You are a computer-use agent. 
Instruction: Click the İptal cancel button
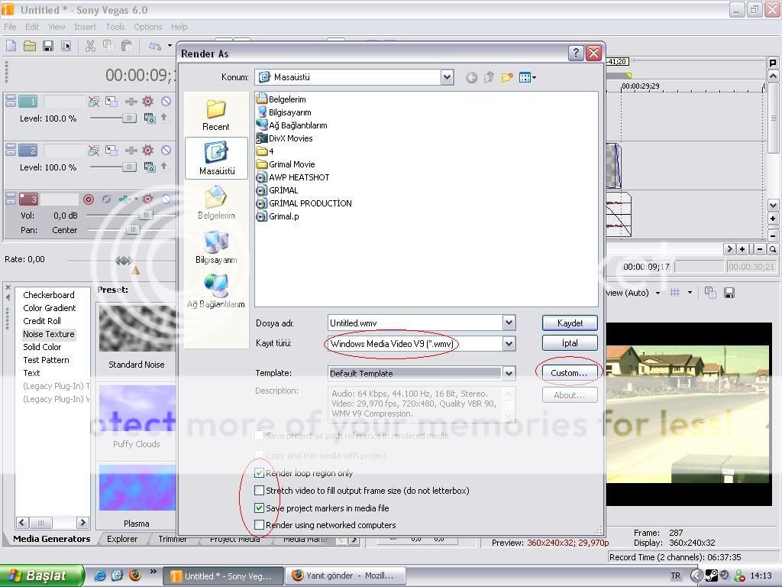click(x=570, y=343)
